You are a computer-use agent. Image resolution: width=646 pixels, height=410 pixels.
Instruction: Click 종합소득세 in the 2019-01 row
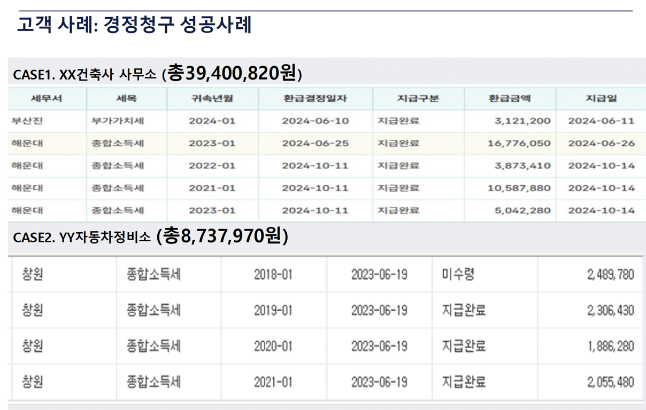154,310
